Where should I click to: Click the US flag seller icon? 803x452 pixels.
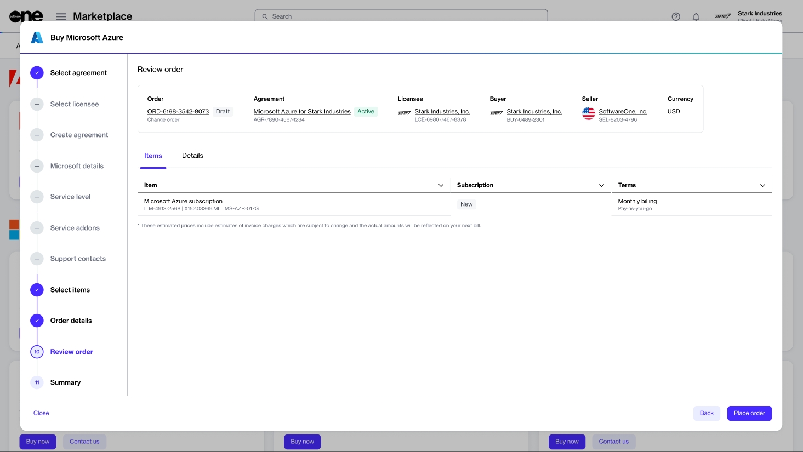pos(588,113)
